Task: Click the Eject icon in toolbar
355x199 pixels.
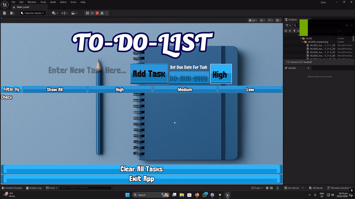Action: [102, 13]
